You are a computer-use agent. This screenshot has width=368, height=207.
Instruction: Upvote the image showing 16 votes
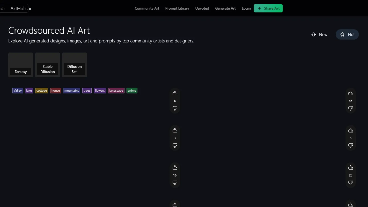coord(175,167)
